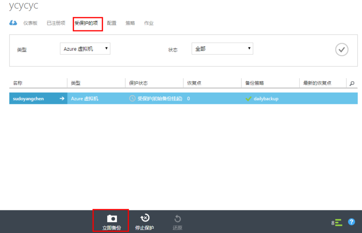Open the cloud quick-start icon tab
The image size is (362, 233).
coord(13,23)
